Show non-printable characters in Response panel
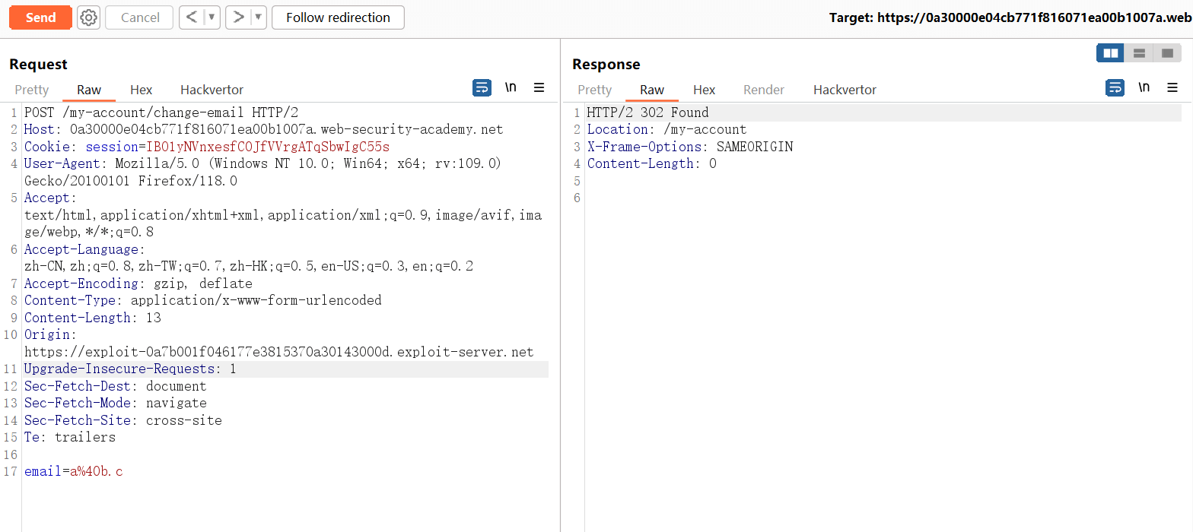Screen dimensions: 1193x532 coord(1144,88)
